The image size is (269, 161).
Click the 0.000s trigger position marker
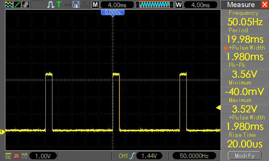113,12
